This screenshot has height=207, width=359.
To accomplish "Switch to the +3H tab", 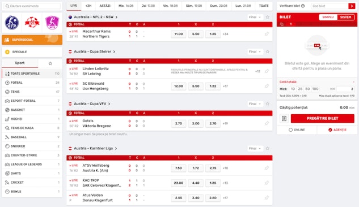I will click(88, 6).
